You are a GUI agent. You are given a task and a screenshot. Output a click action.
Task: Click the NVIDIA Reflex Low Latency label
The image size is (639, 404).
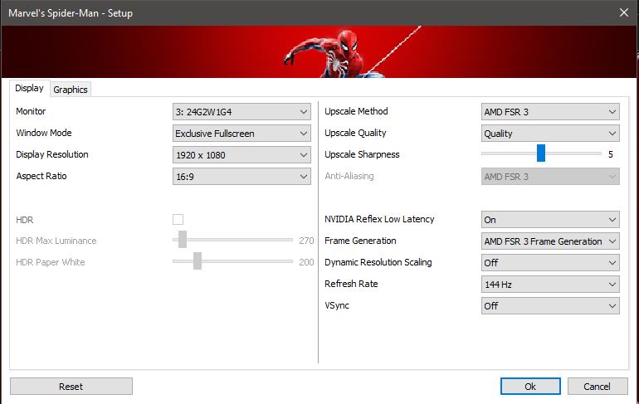click(x=379, y=219)
